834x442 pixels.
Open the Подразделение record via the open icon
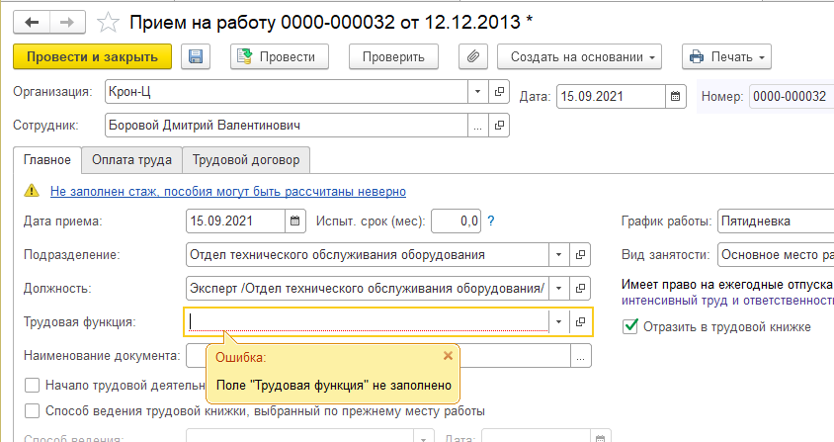point(580,254)
